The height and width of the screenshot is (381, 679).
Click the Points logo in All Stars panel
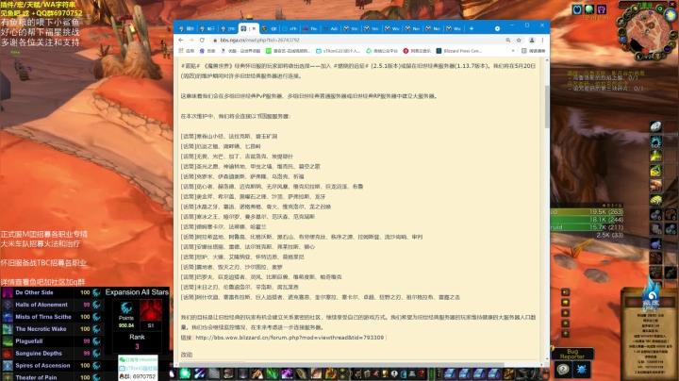pyautogui.click(x=126, y=308)
